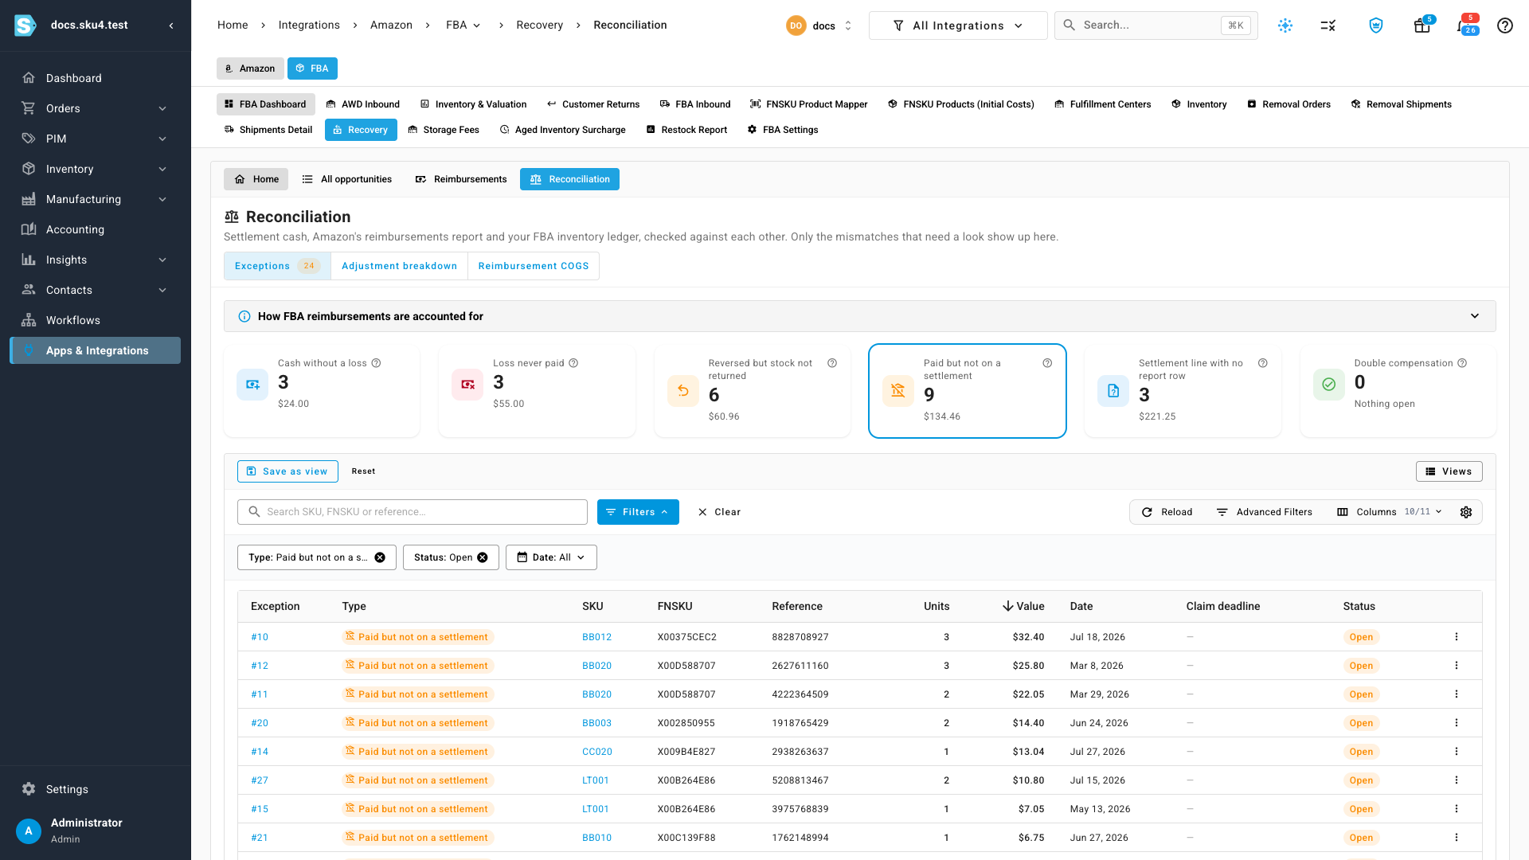The height and width of the screenshot is (860, 1529).
Task: Open Advanced Filters
Action: pos(1264,512)
